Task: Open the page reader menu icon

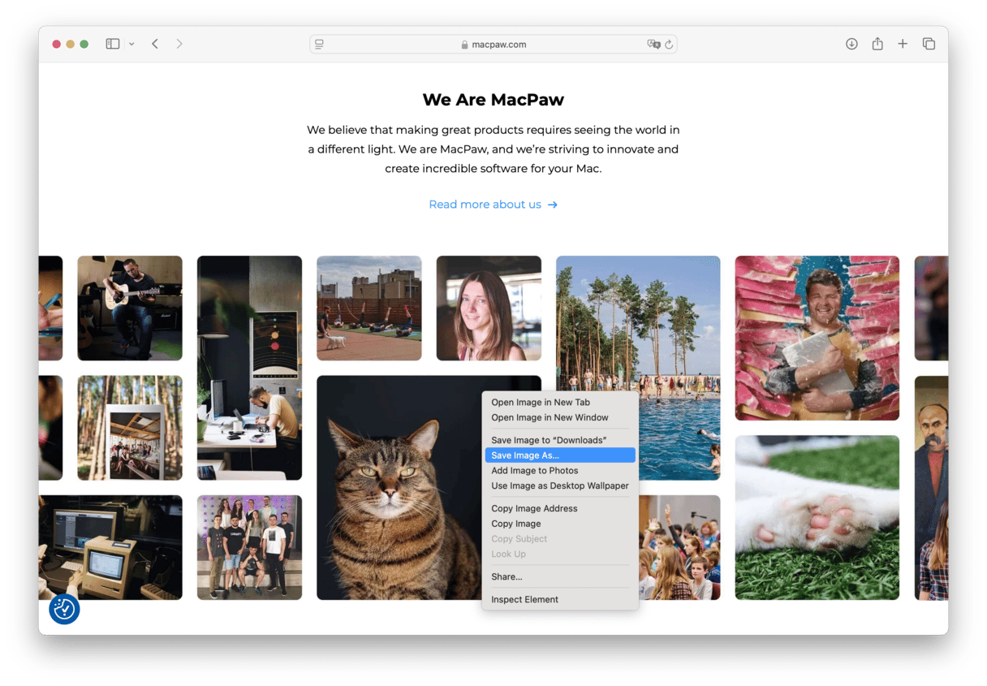Action: click(319, 44)
